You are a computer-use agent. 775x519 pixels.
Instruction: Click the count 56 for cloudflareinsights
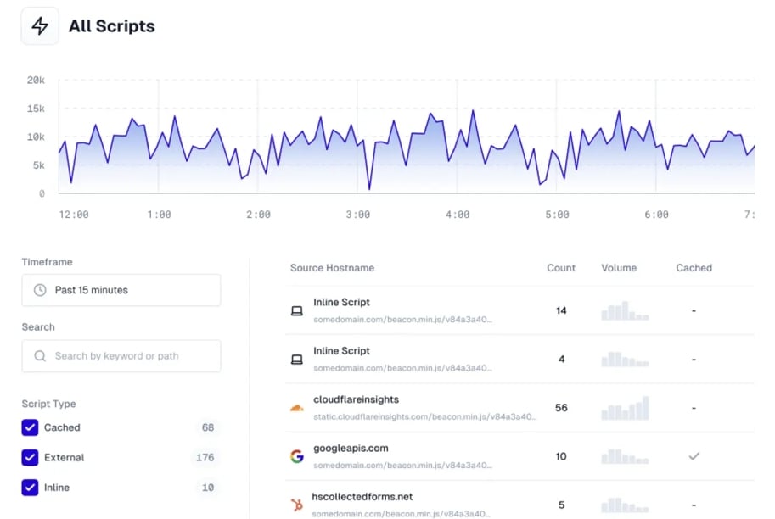pyautogui.click(x=561, y=408)
